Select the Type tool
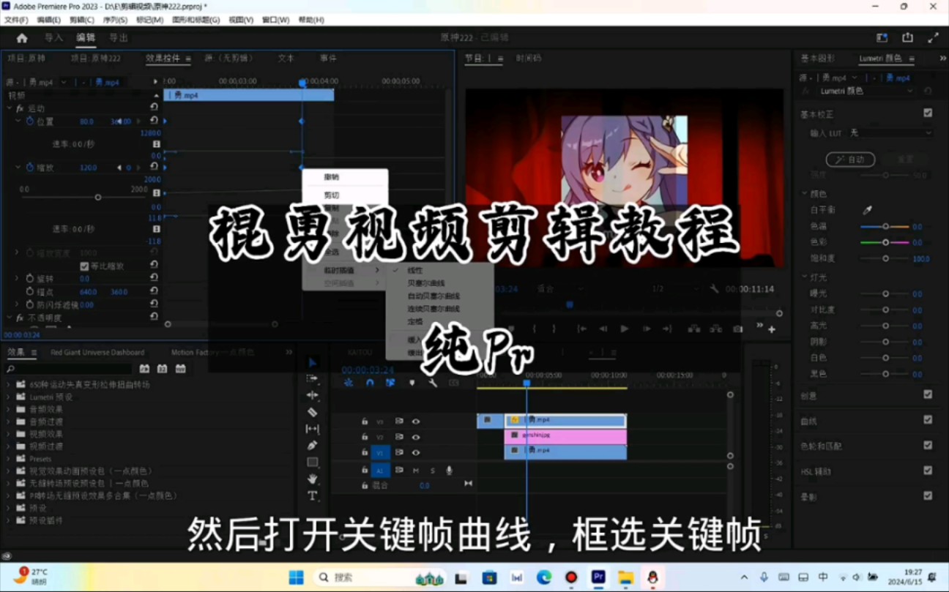949x592 pixels. [x=313, y=495]
